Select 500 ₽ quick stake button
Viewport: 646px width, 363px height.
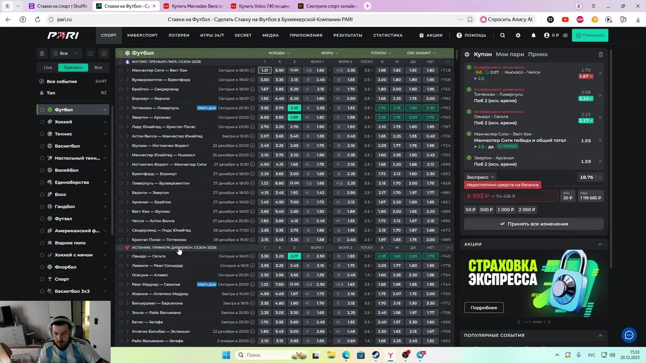[487, 210]
